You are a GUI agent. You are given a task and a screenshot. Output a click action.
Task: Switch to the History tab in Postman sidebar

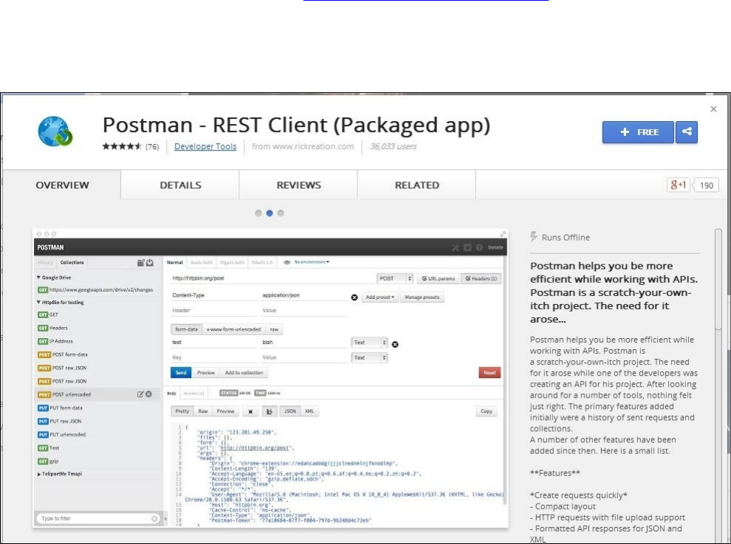click(x=45, y=263)
